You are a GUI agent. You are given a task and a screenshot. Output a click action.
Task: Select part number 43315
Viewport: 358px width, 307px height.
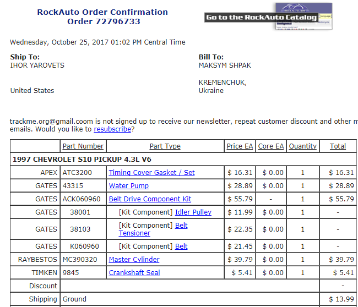point(73,185)
